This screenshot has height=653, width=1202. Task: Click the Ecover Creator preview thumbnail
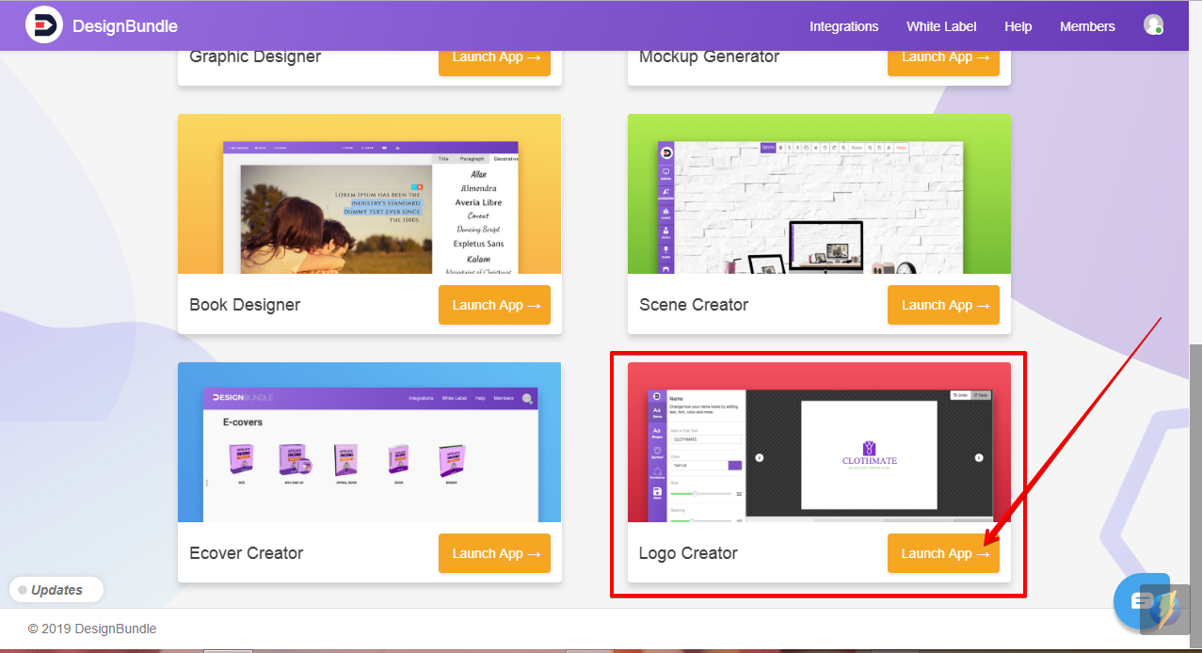pos(370,442)
